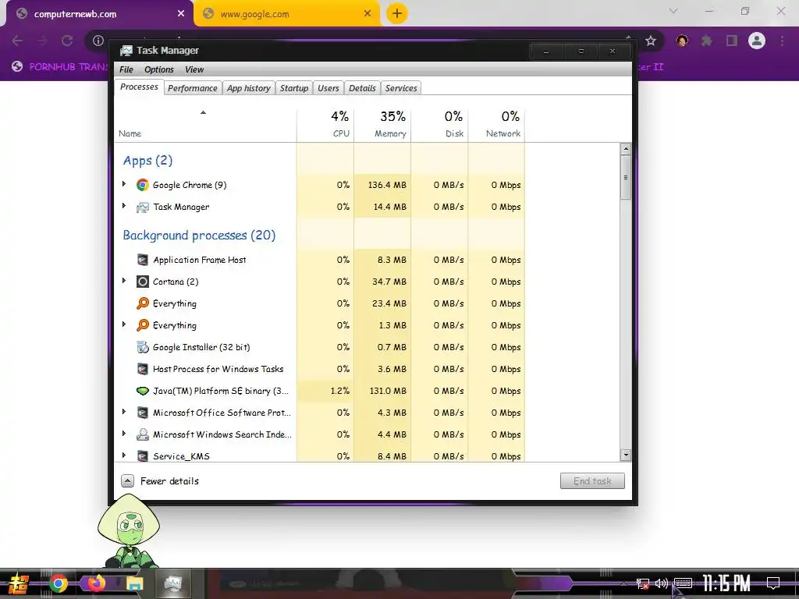799x599 pixels.
Task: Switch to the Users tab
Action: pyautogui.click(x=328, y=88)
